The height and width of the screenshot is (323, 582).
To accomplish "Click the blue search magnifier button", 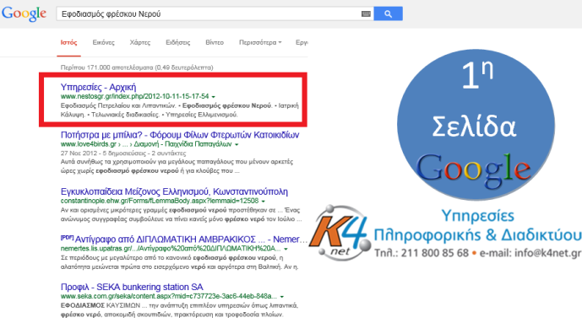I will tap(388, 14).
